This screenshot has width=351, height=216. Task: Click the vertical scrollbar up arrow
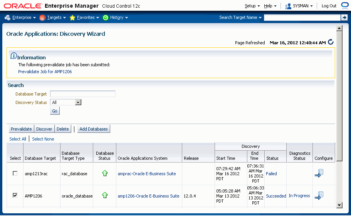(x=339, y=28)
